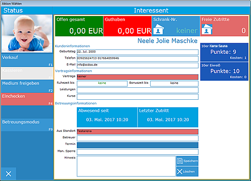The width and height of the screenshot is (251, 181).
Task: Close dialog with bottom-left X button
Action: (9, 173)
